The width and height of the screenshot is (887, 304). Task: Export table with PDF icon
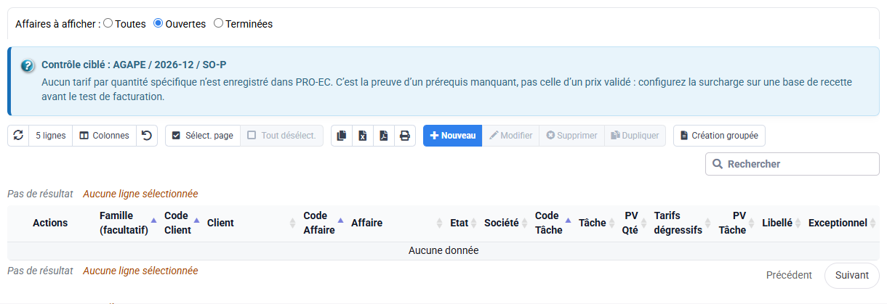[384, 136]
